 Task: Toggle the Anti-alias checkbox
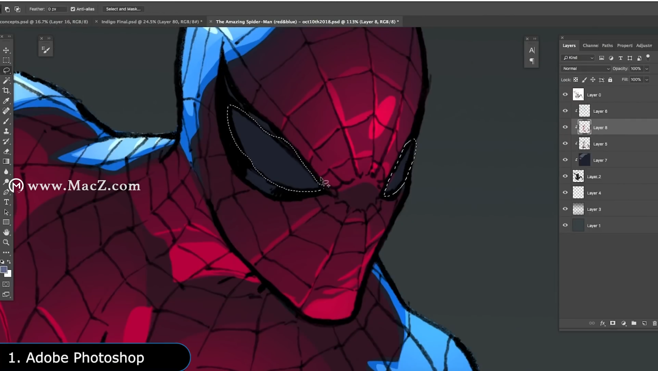pos(73,9)
